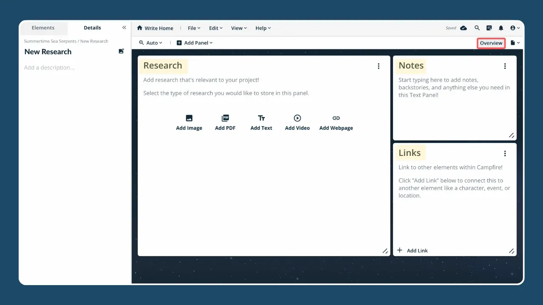Open search with the magnifying glass icon

point(477,28)
